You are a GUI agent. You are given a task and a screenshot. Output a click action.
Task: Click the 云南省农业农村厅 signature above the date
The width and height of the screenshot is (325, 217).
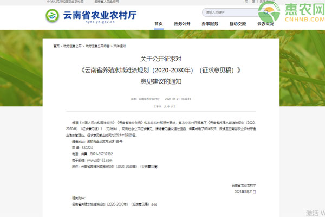[244, 186]
